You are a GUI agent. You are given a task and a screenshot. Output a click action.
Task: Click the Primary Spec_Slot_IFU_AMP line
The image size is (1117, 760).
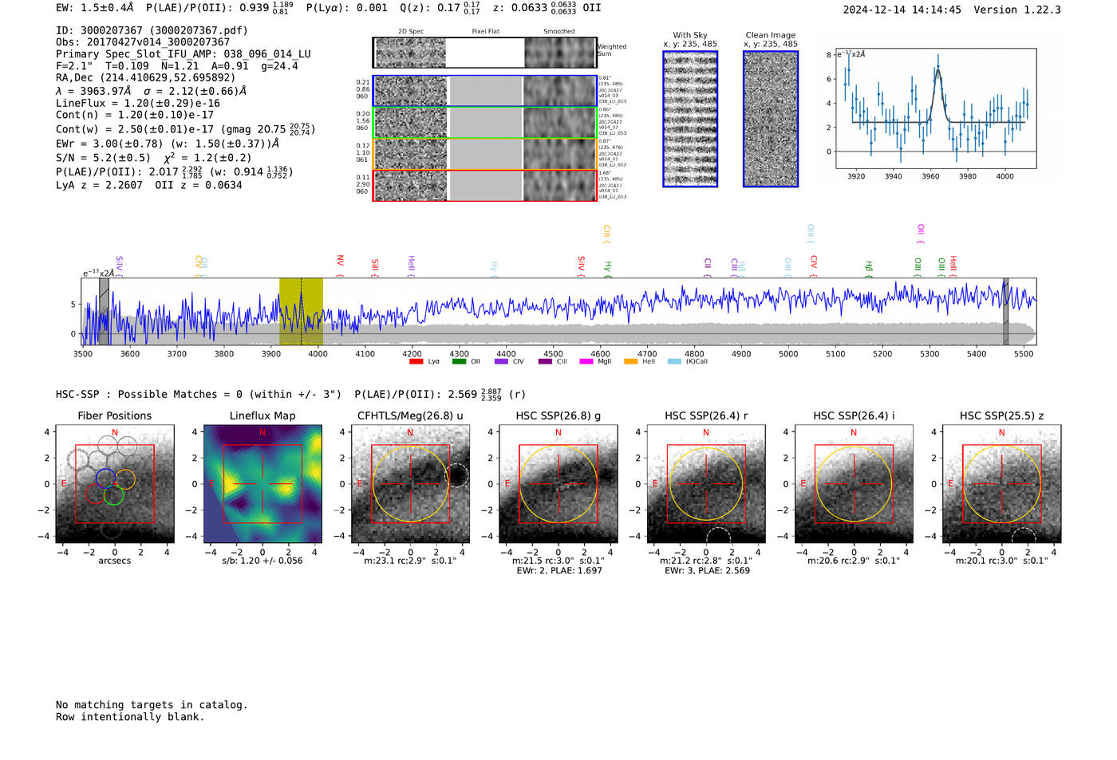[x=184, y=54]
